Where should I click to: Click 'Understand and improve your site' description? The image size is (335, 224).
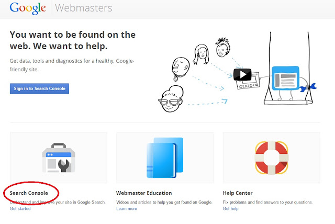58,202
